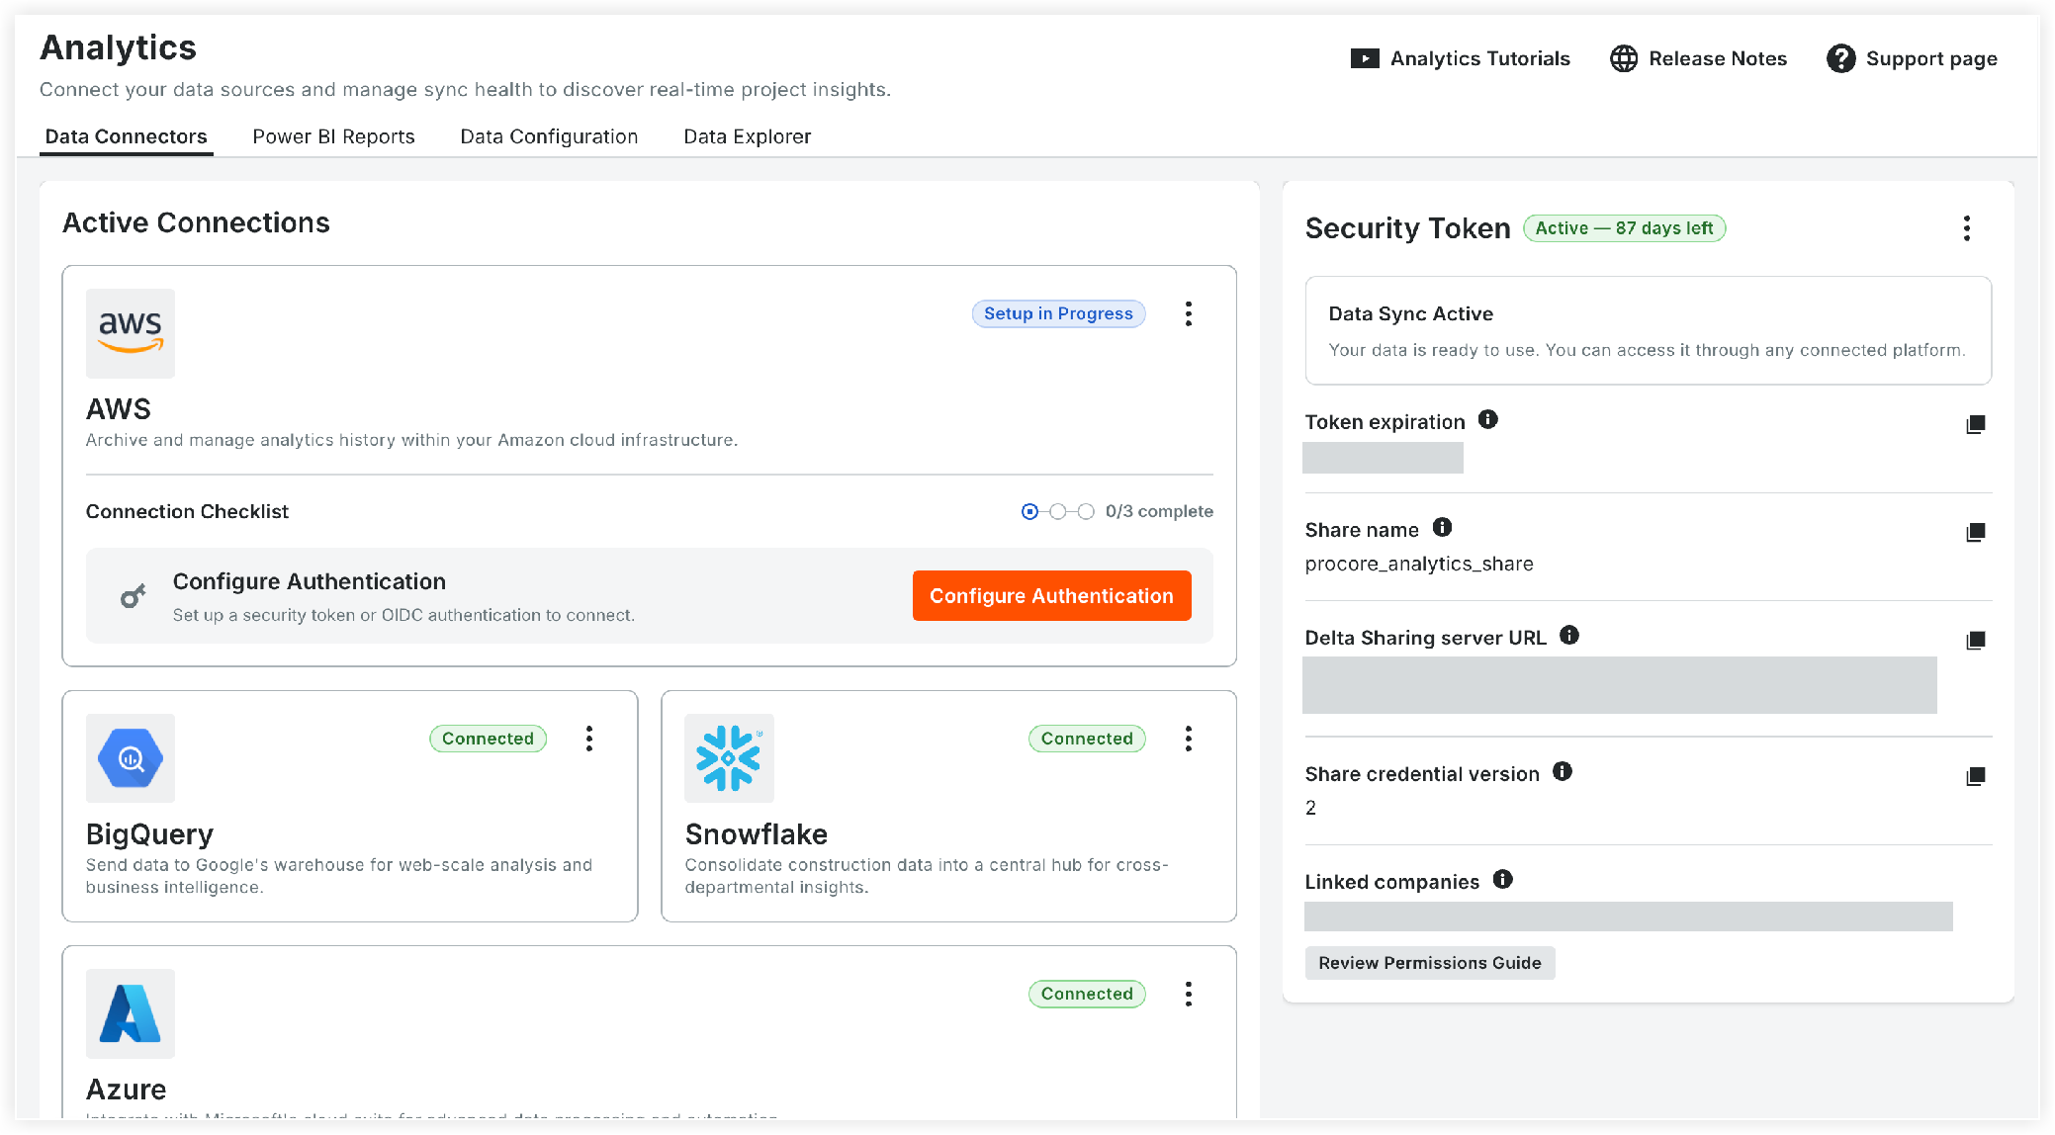The width and height of the screenshot is (2055, 1135).
Task: Click the Snowflake logo icon
Action: (x=730, y=758)
